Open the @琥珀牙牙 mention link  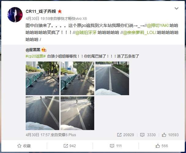[86, 32]
